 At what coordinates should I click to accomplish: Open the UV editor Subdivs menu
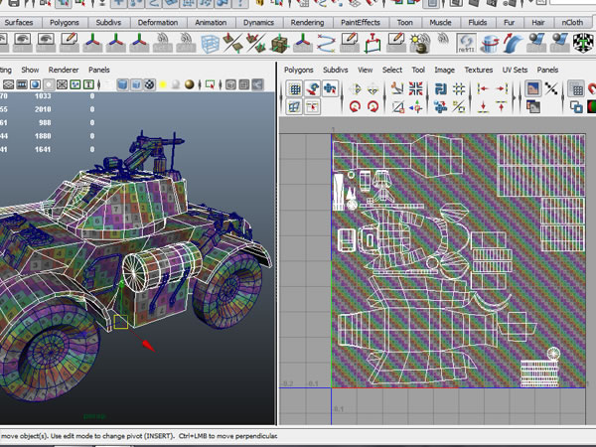click(x=336, y=70)
